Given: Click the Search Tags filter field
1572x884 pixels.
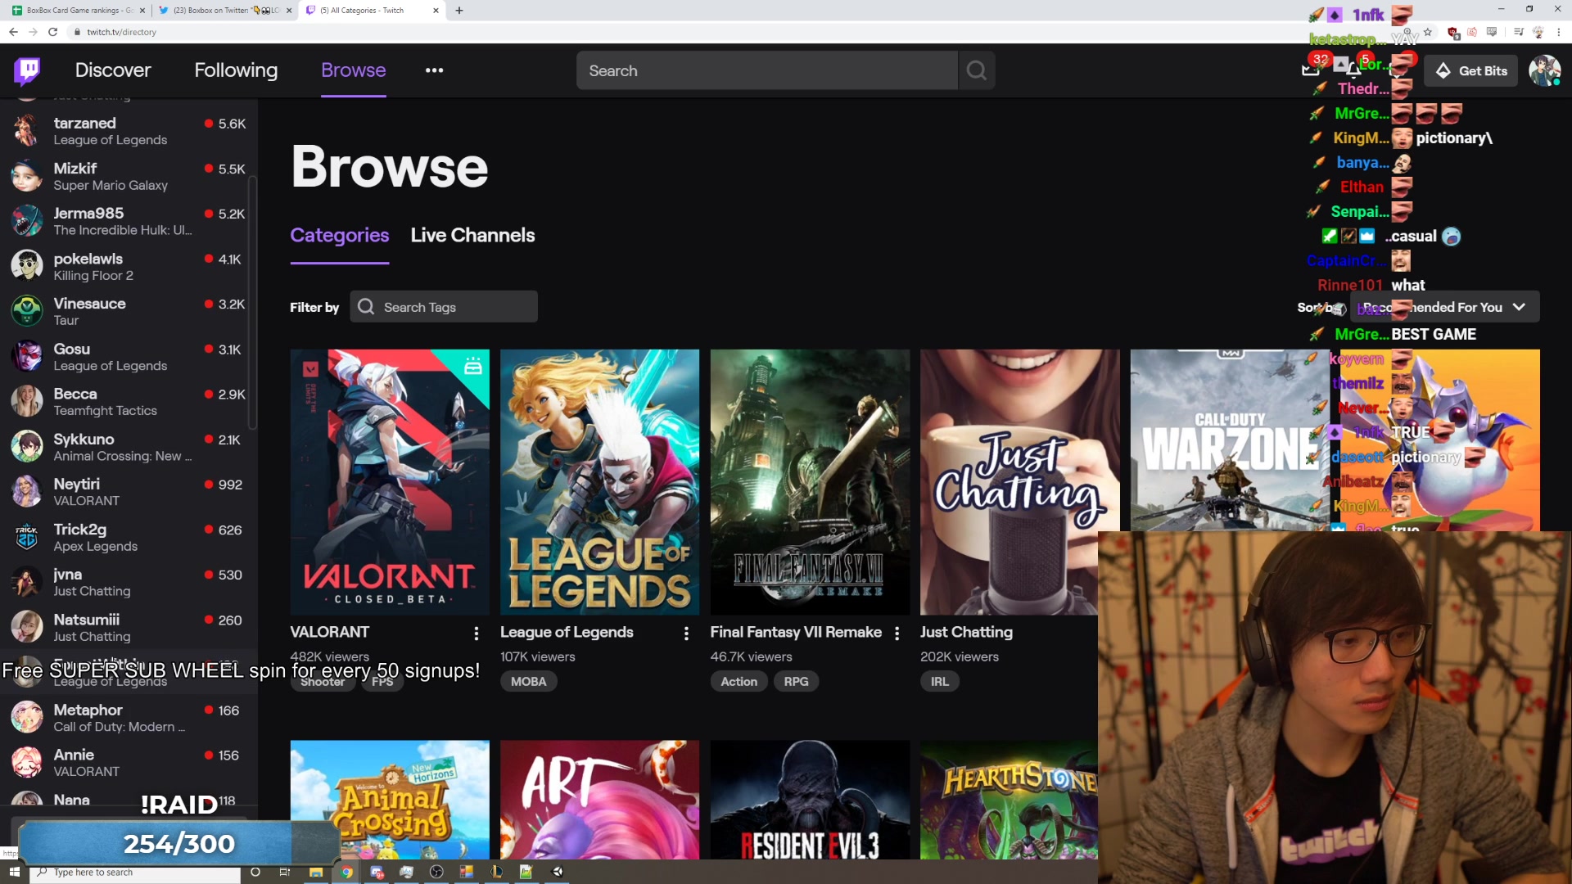Looking at the screenshot, I should point(444,307).
